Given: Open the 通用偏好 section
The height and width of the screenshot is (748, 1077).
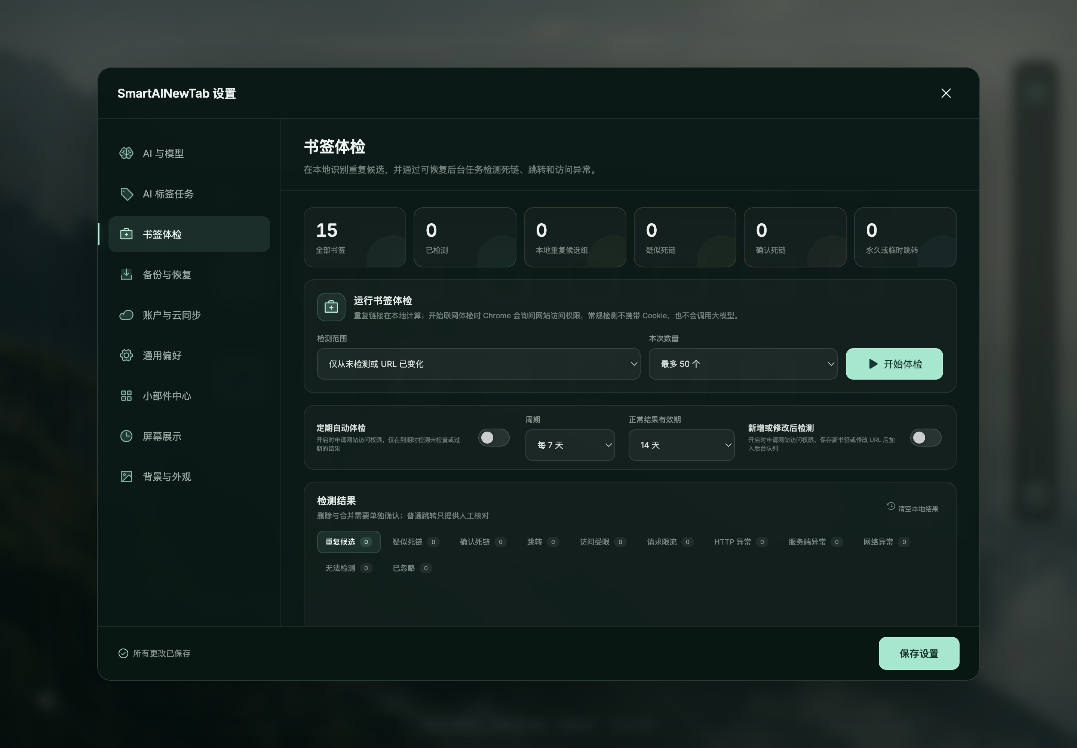Looking at the screenshot, I should click(x=189, y=355).
